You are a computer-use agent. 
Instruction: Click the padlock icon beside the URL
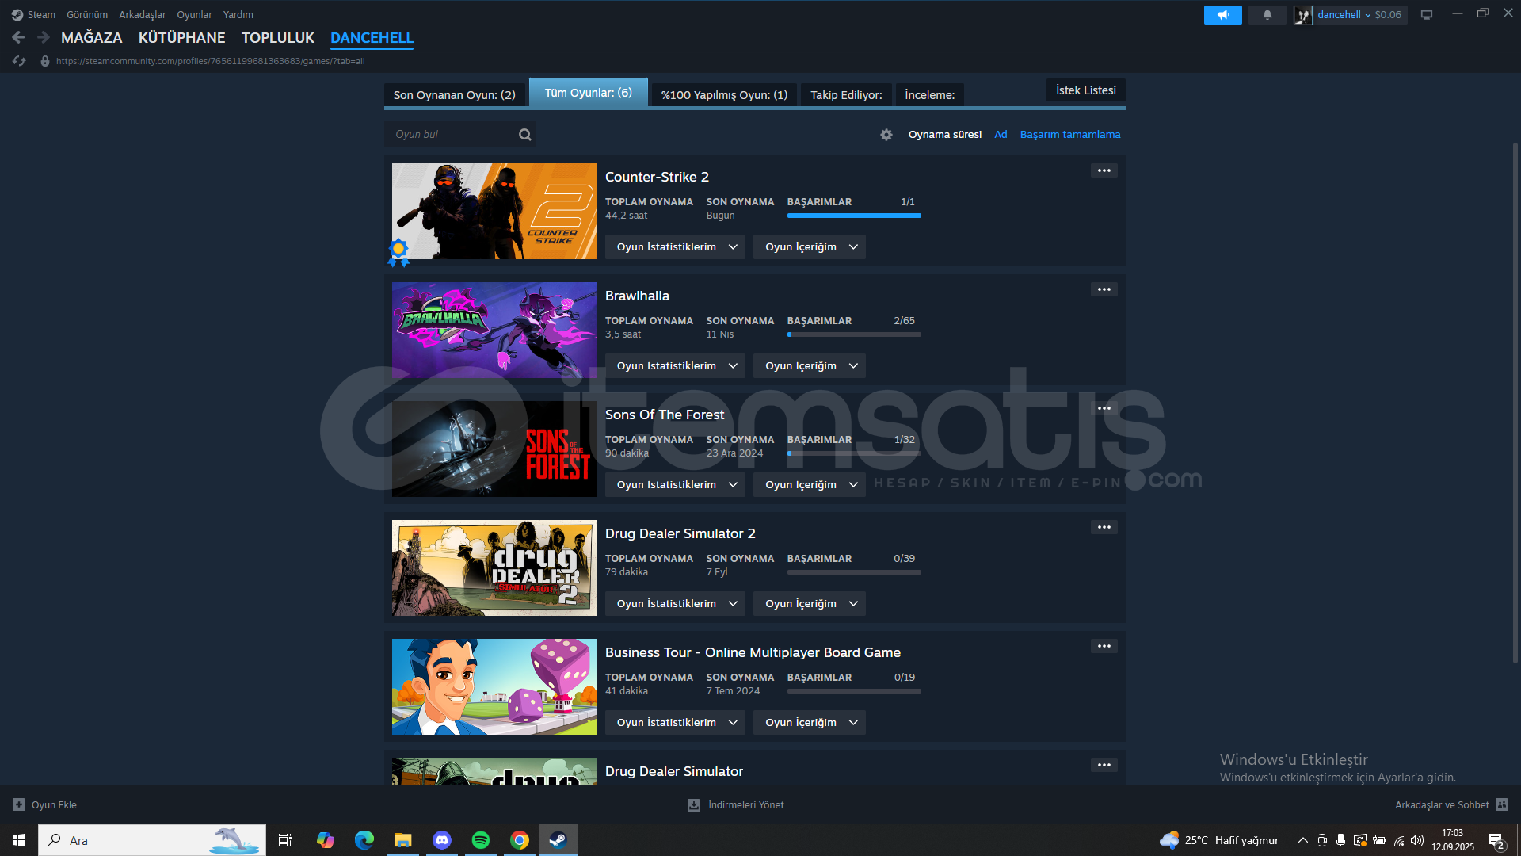(x=45, y=61)
